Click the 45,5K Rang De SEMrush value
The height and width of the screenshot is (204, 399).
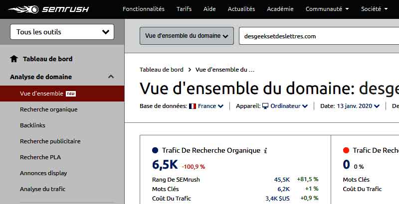coord(282,180)
